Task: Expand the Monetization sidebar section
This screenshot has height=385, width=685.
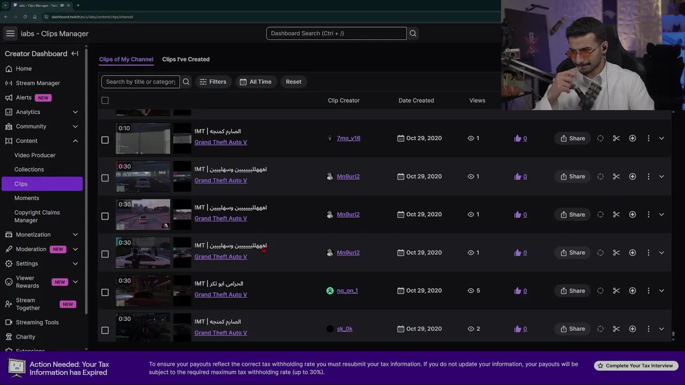Action: click(x=75, y=235)
